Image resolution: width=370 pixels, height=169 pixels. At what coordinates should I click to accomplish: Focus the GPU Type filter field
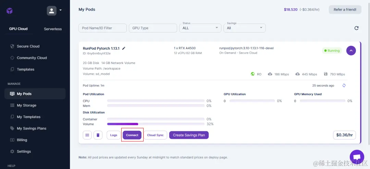coord(153,28)
